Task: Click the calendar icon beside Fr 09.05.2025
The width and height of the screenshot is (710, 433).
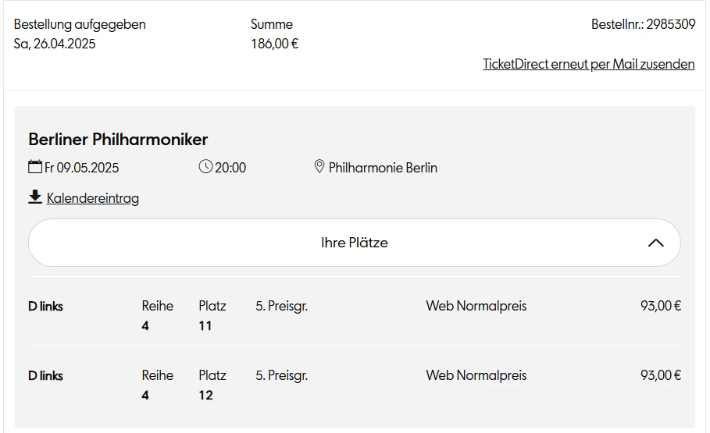Action: (35, 167)
